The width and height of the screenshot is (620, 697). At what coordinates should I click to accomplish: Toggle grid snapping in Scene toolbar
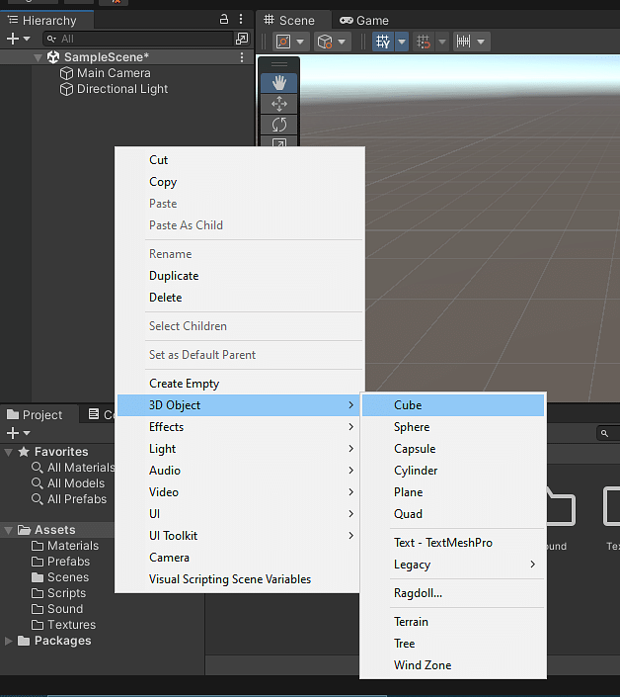[423, 42]
